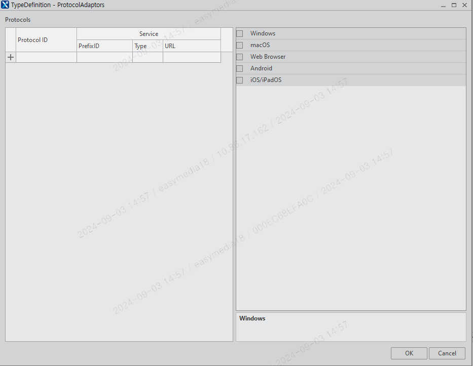Click the Protocols section label
The image size is (473, 366).
(17, 20)
